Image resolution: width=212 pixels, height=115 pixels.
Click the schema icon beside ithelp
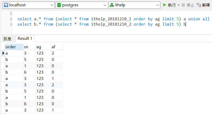112,5
